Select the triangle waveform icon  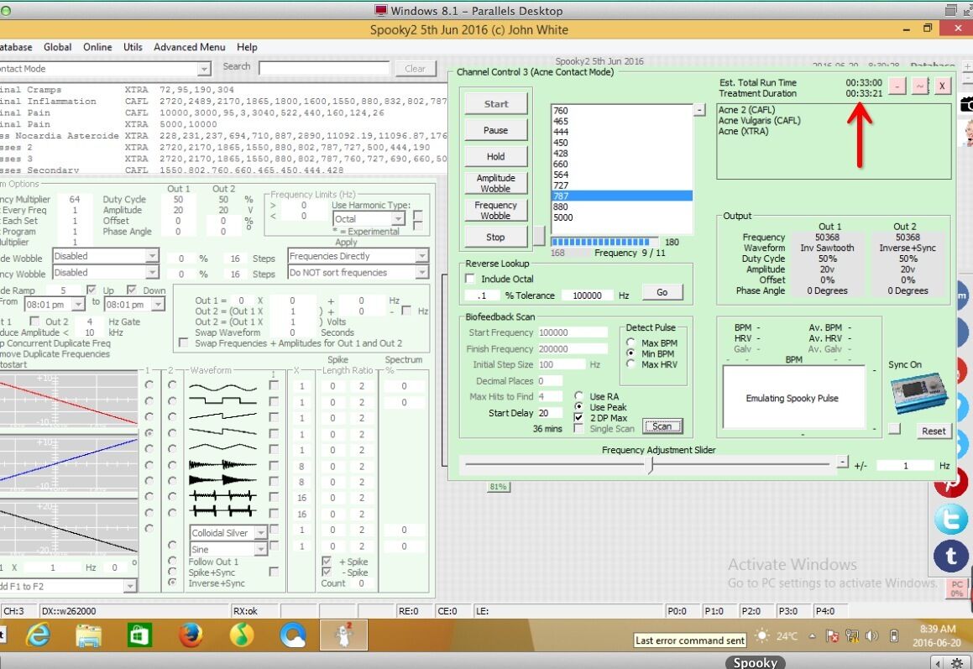pyautogui.click(x=222, y=448)
